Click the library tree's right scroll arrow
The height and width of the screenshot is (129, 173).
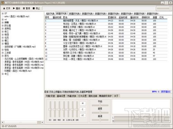[42, 122]
